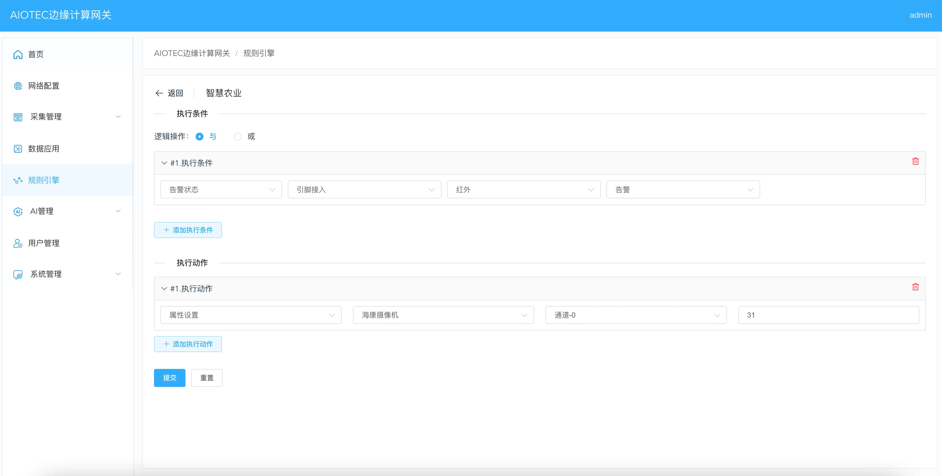
Task: Click the back arrow next to 返回
Action: point(159,93)
